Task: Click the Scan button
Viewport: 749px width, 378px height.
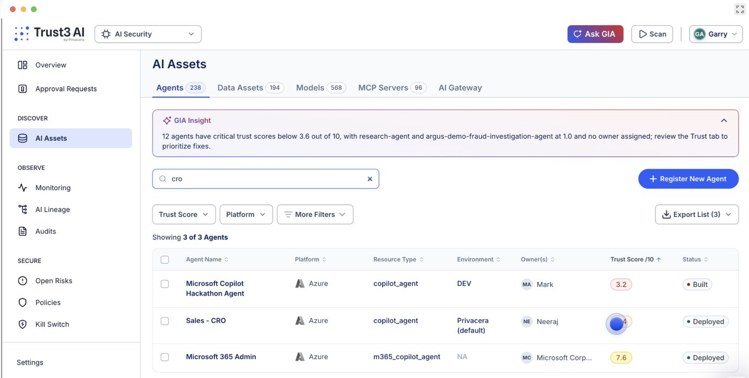Action: (x=652, y=34)
